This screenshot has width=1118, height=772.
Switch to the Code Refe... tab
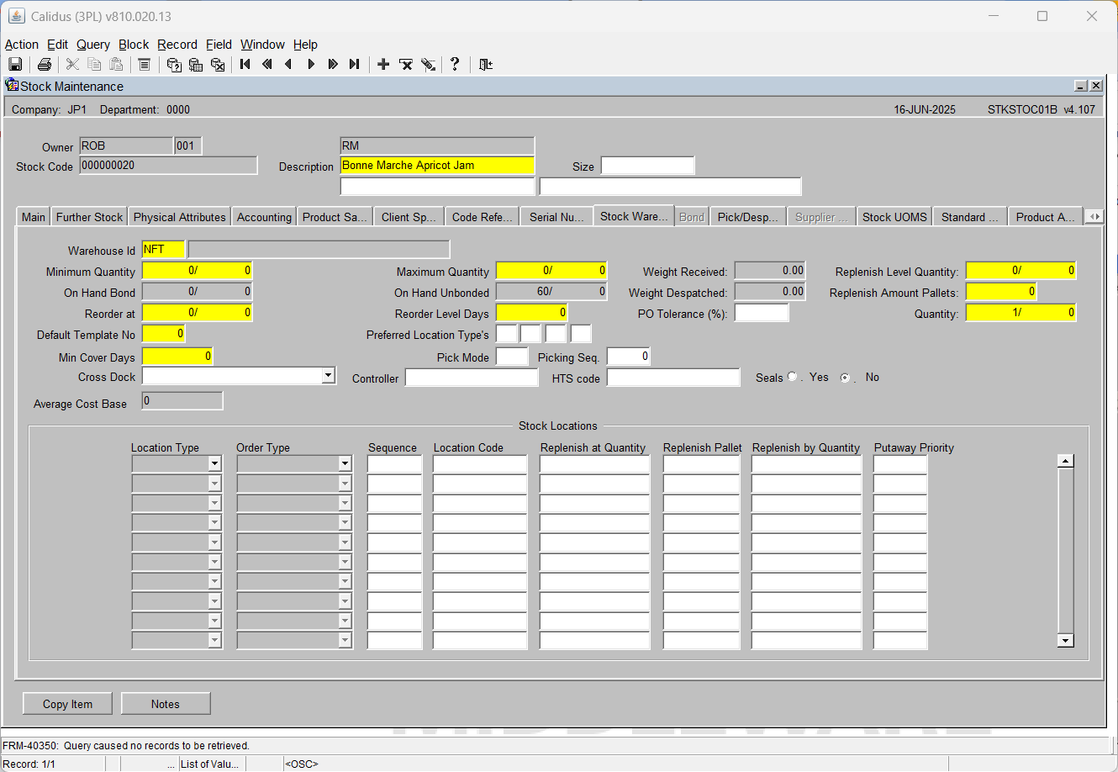482,217
